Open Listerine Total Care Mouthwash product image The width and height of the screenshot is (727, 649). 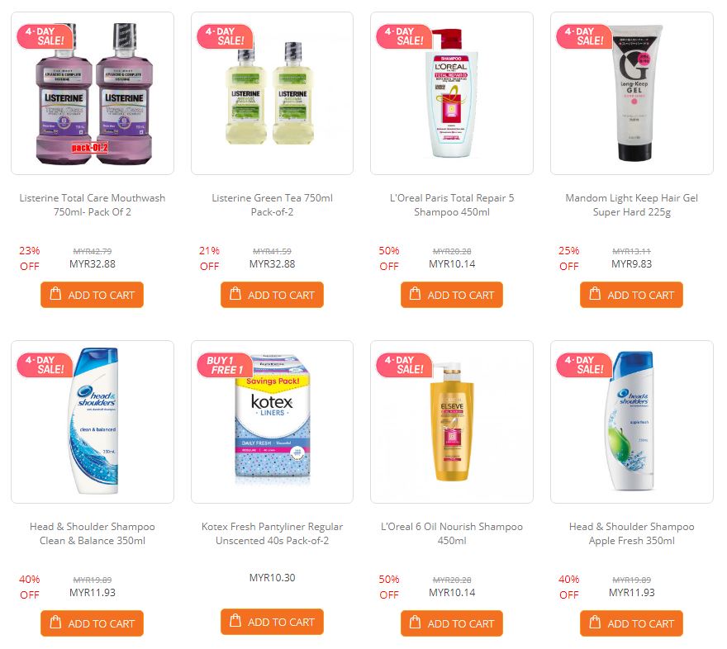93,93
